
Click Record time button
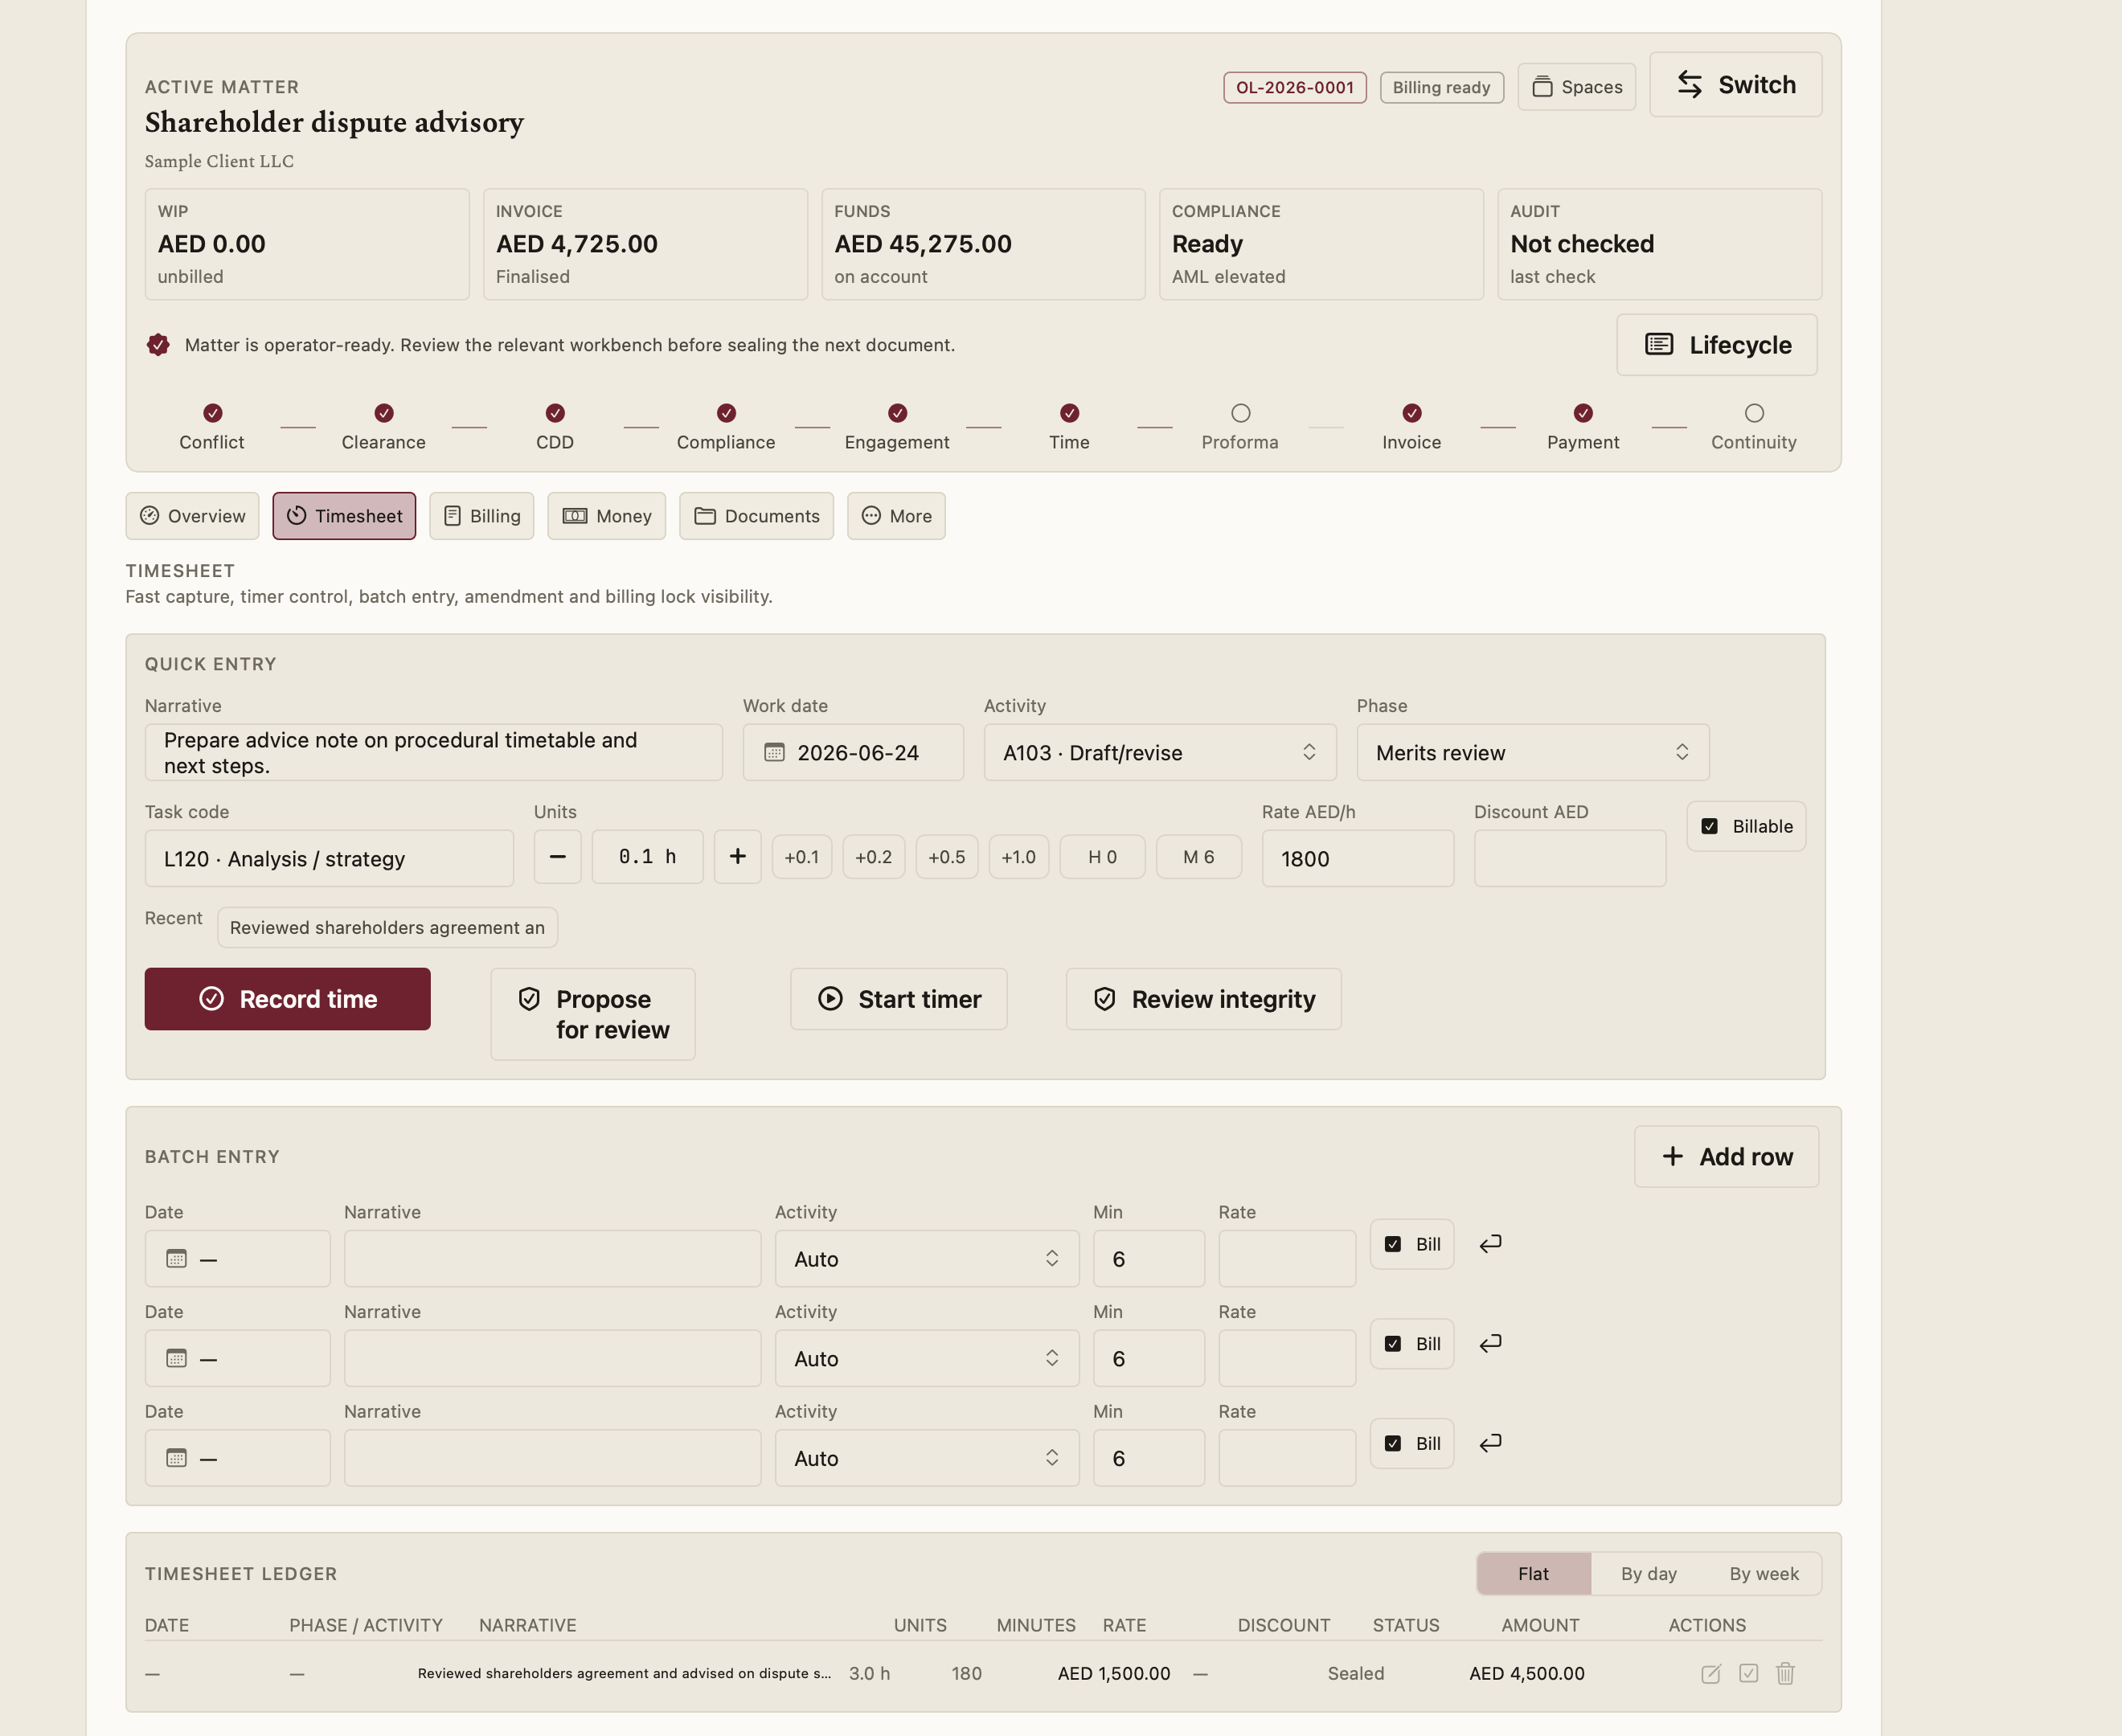pyautogui.click(x=288, y=999)
